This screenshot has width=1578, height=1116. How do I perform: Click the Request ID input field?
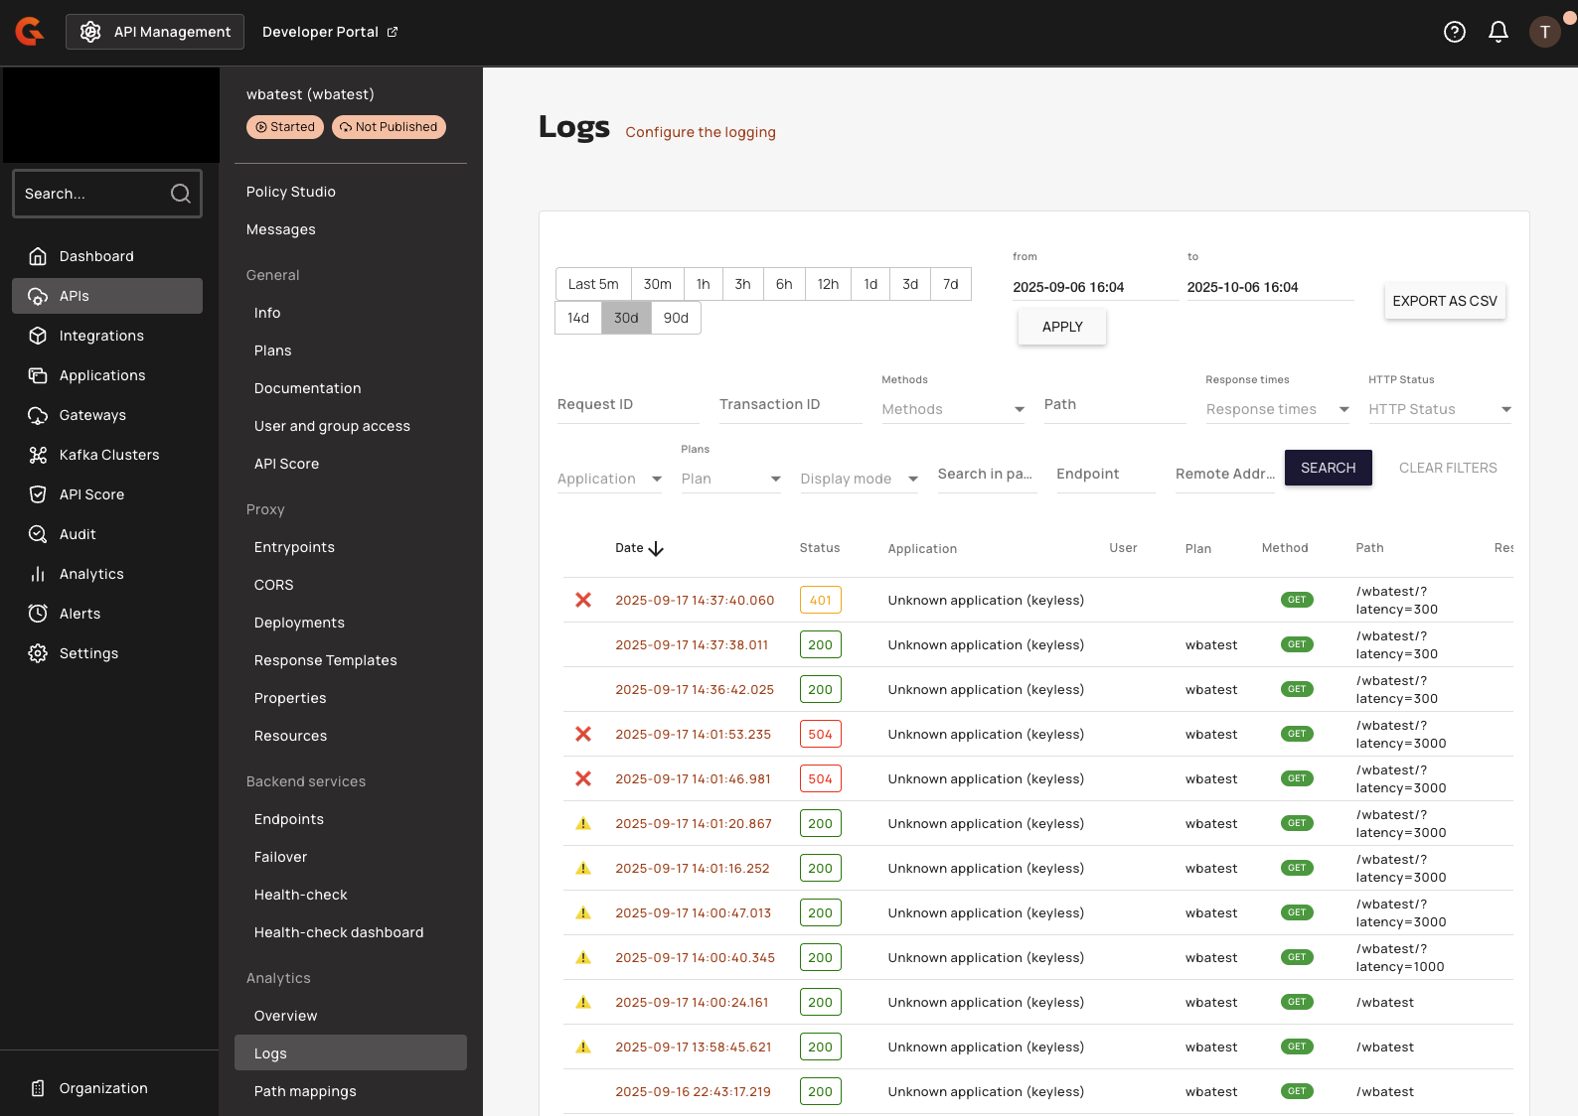click(x=628, y=405)
